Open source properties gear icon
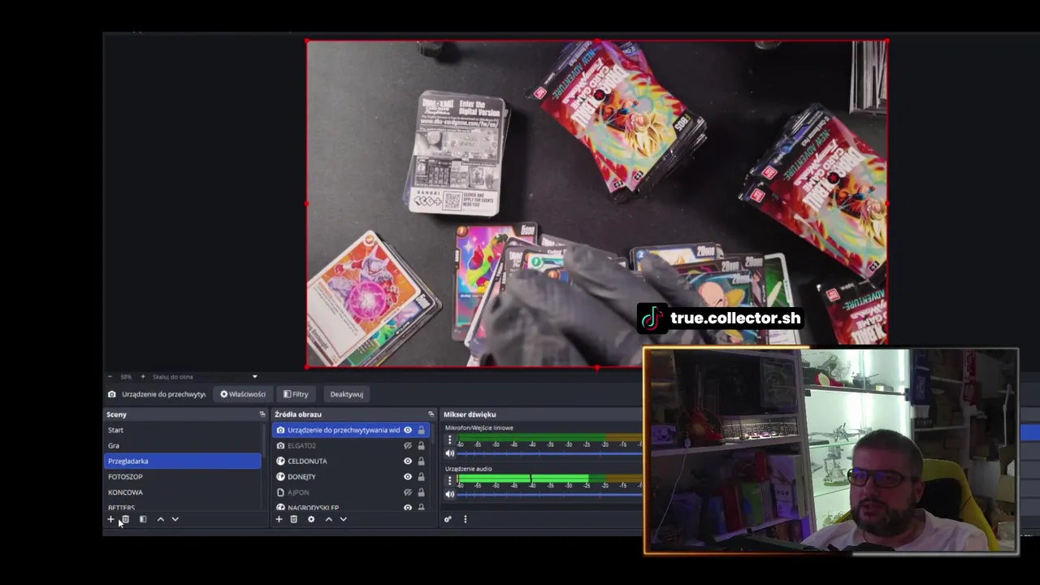This screenshot has width=1040, height=585. (x=311, y=519)
